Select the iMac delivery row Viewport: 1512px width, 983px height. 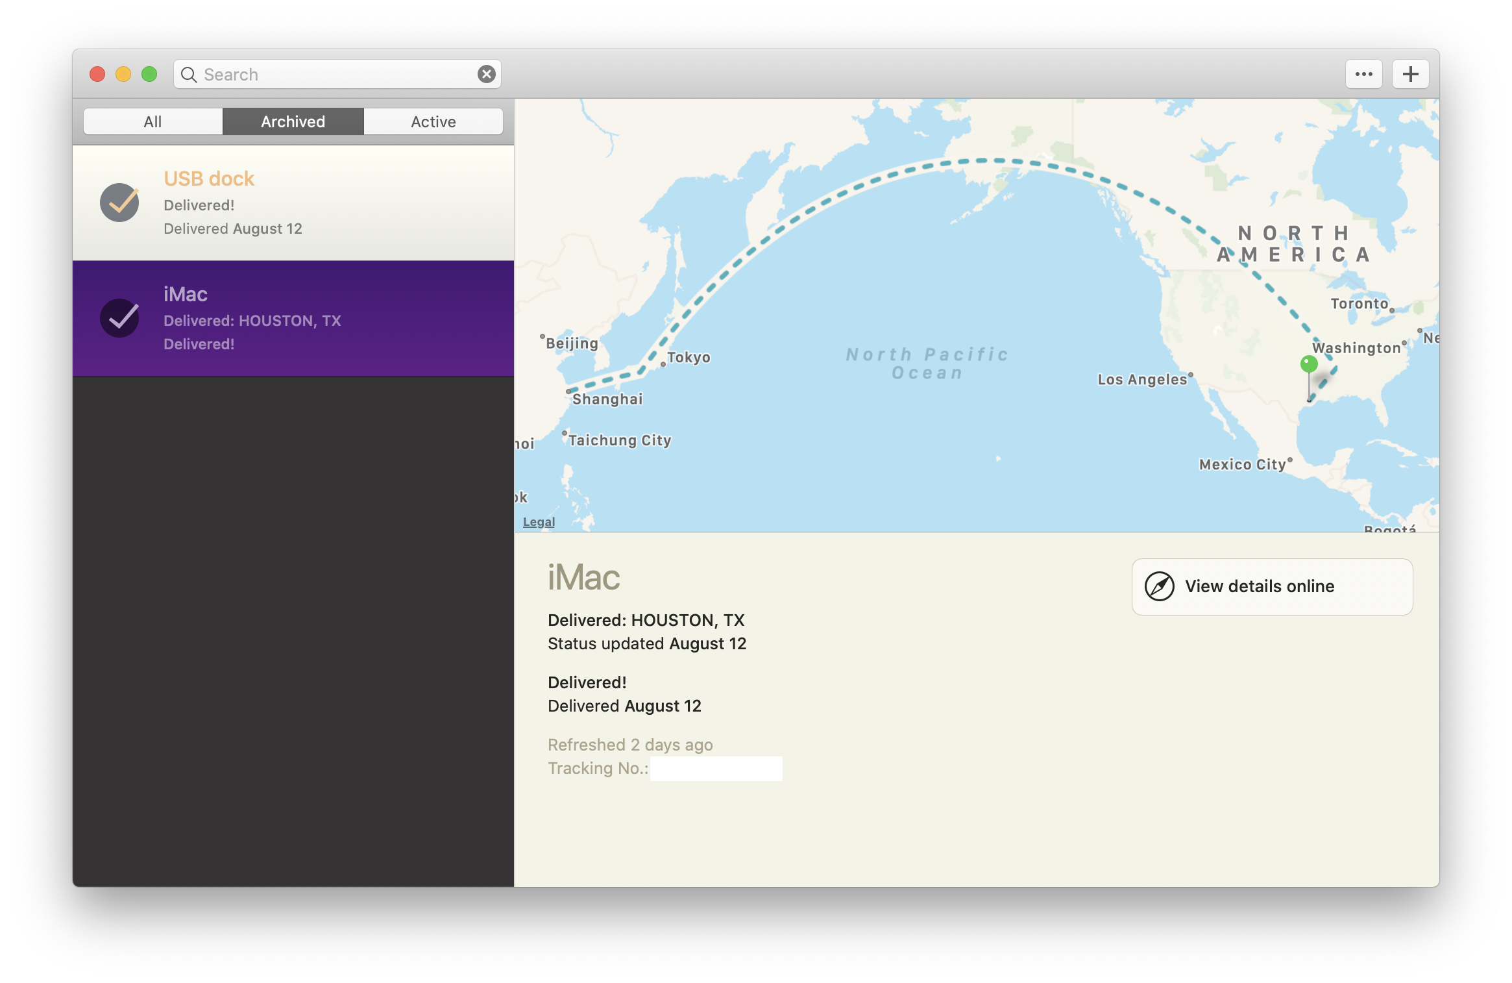coord(293,318)
